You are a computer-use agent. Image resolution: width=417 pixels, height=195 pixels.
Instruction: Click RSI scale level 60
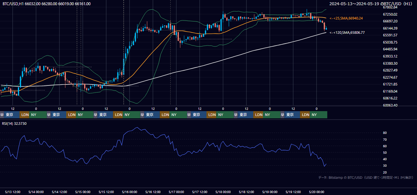(385, 146)
